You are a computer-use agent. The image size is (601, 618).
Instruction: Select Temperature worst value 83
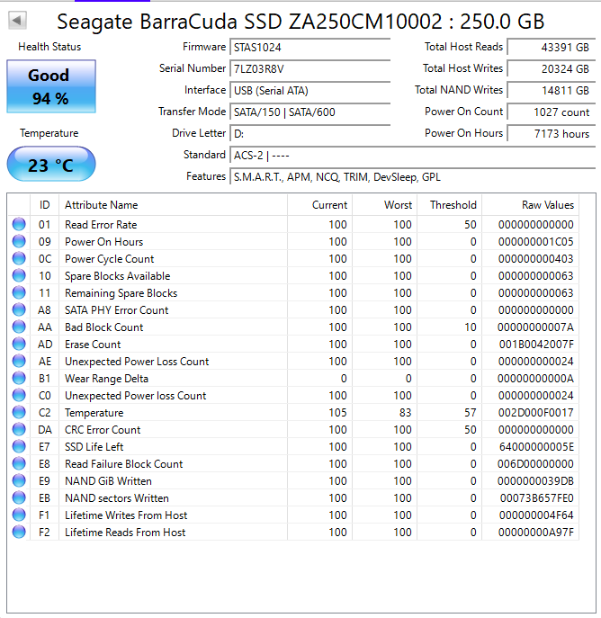click(x=406, y=413)
